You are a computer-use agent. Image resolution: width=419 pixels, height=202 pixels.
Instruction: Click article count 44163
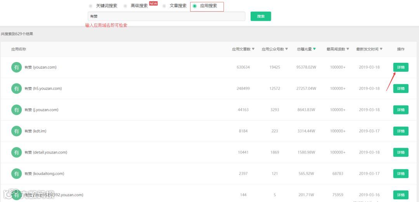point(243,110)
